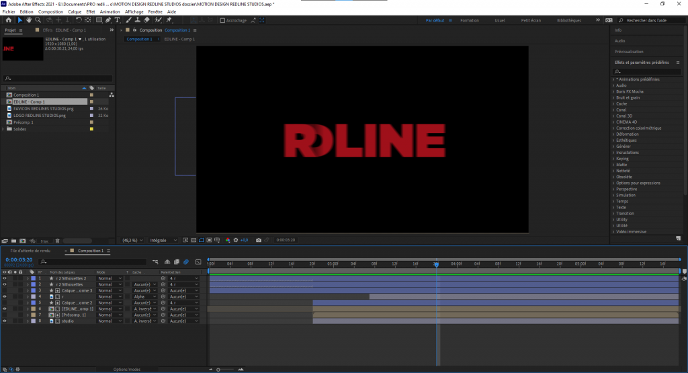The image size is (688, 373).
Task: Click the reset exposure icon
Action: [x=236, y=240]
